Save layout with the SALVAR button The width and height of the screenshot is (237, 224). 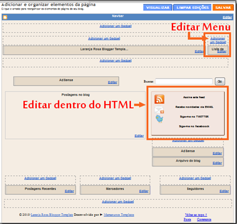coord(223,8)
